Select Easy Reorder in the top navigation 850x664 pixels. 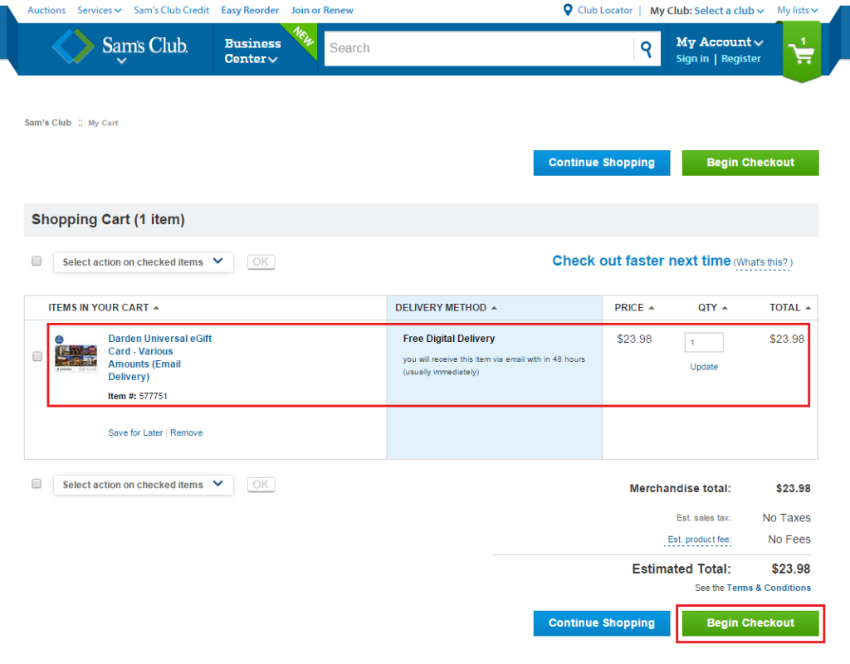point(250,10)
